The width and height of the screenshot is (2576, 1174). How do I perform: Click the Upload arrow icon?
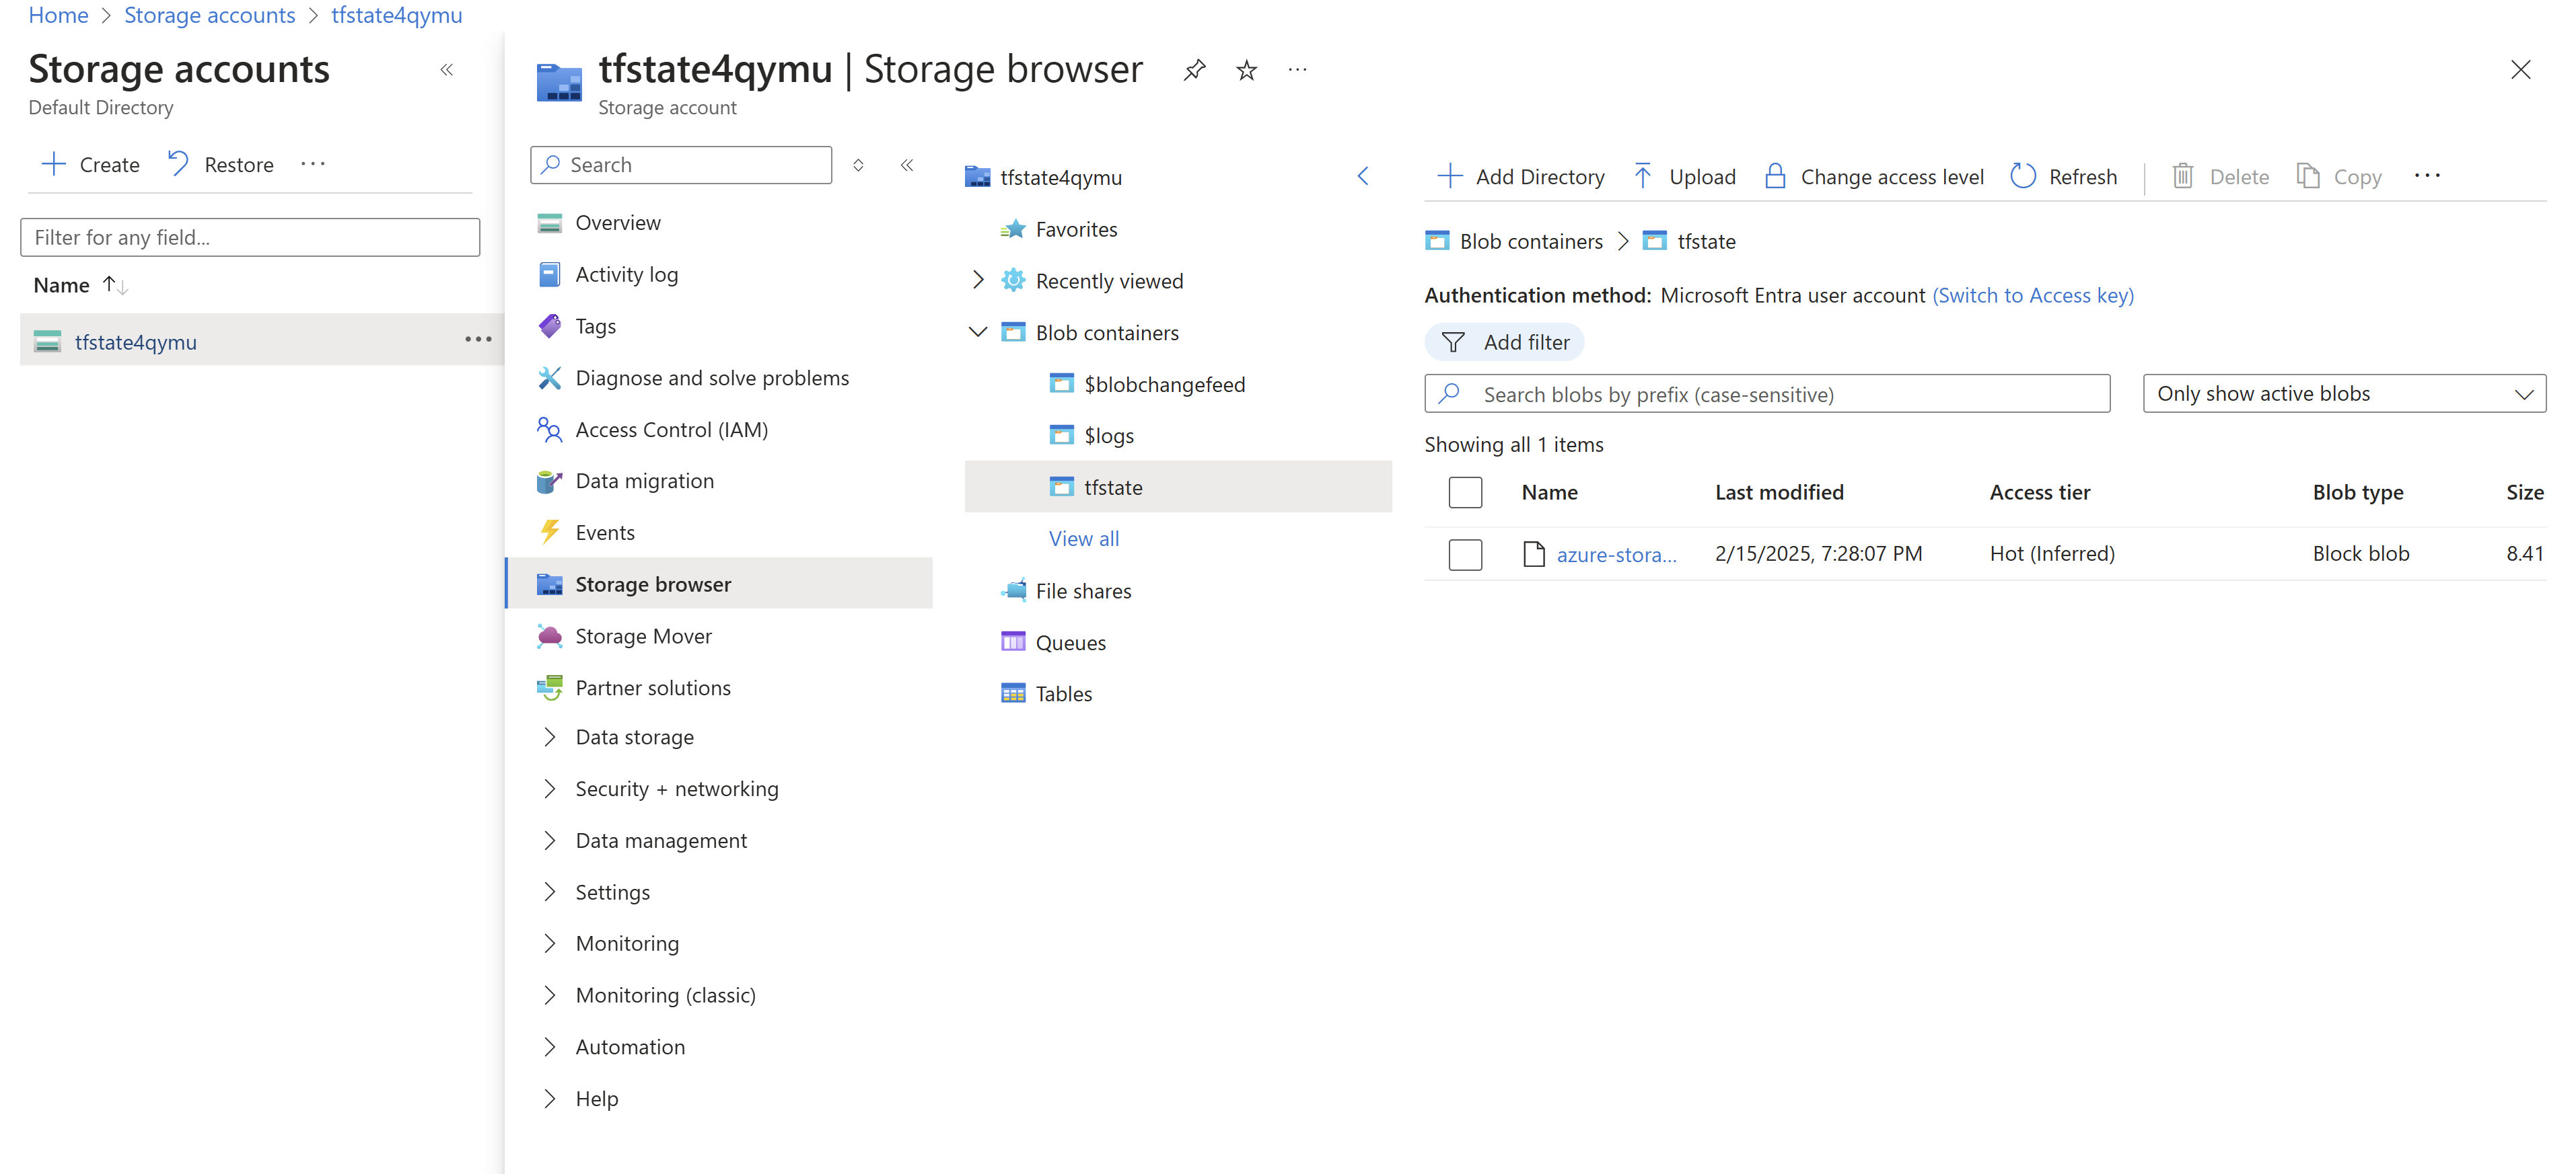point(1643,177)
